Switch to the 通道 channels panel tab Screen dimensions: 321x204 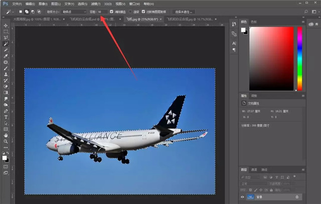pos(254,169)
